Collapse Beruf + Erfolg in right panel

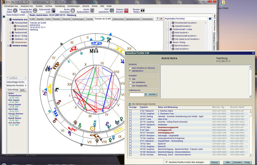click(168, 42)
